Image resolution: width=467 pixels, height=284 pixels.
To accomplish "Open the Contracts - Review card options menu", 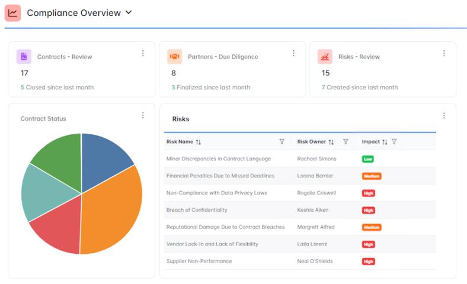I will tap(143, 53).
